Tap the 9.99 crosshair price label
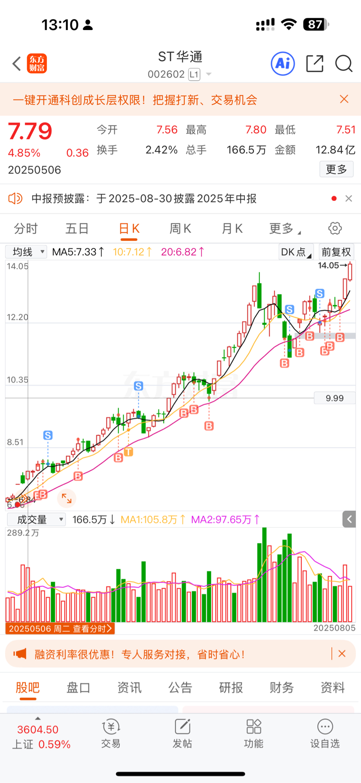 coord(335,398)
